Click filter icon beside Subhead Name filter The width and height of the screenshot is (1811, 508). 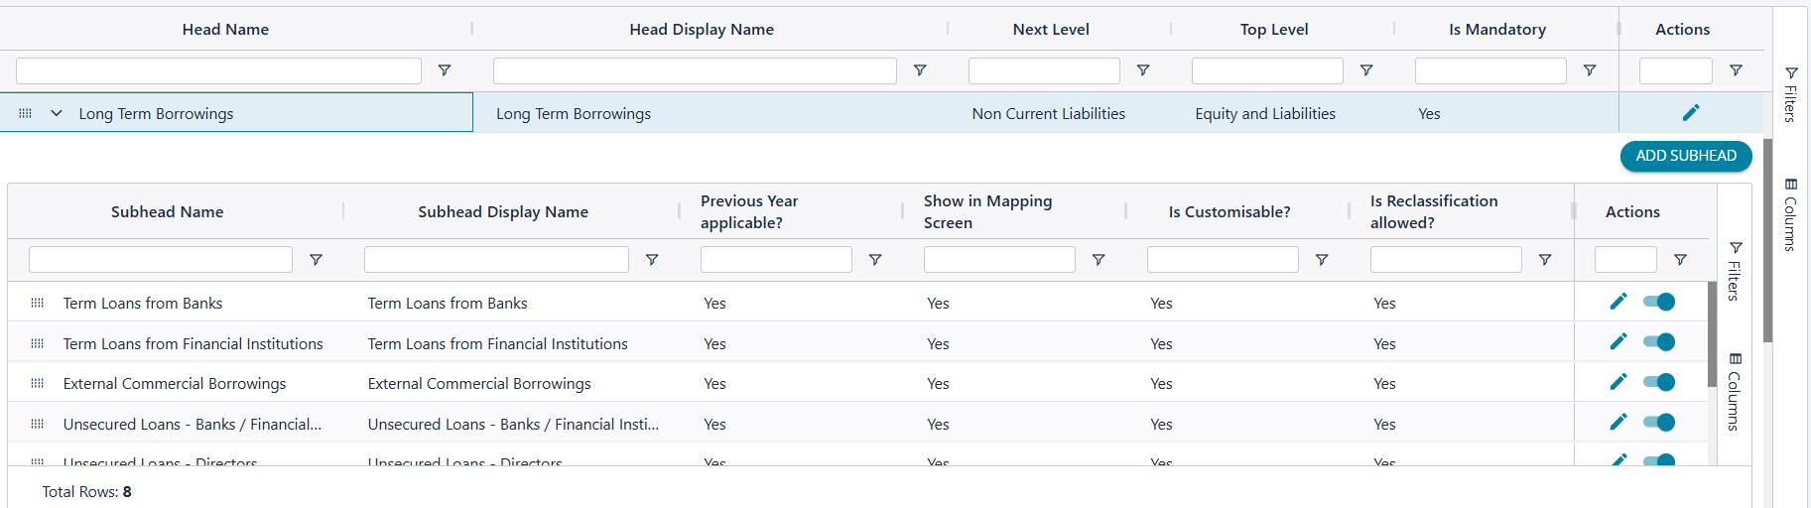[316, 260]
